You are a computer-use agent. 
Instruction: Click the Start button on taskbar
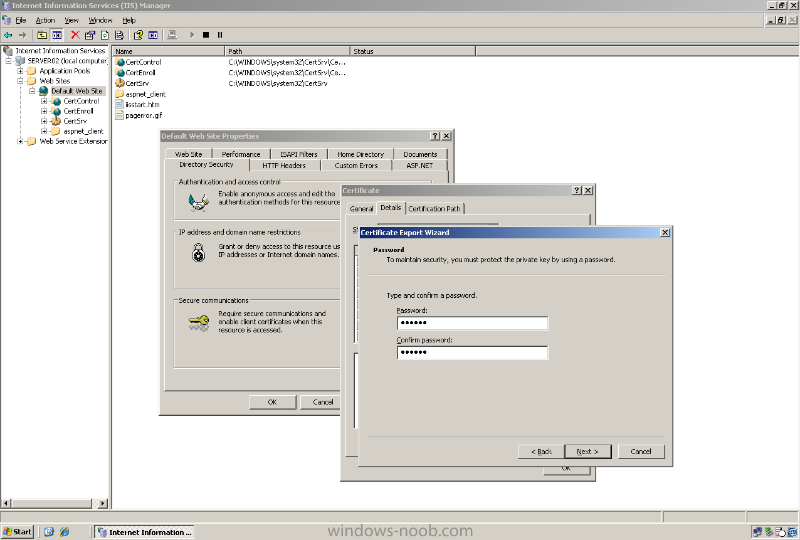tap(18, 532)
